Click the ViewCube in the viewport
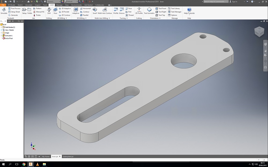Screen dimensions: 268x167 pos(259,32)
